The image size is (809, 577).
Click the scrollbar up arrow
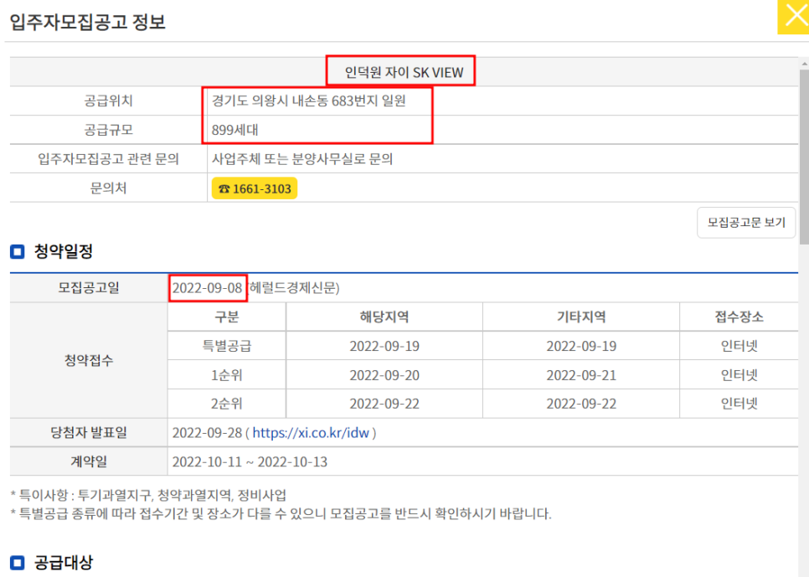804,64
